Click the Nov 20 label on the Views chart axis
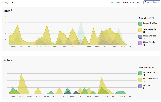The image size is (161, 102). coord(13,47)
